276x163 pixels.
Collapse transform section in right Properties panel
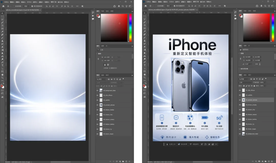[239, 53]
